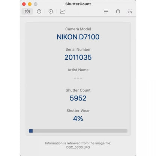Select the camera summary toolbar icon
Screen dimensions: 156x156
[x=27, y=12]
